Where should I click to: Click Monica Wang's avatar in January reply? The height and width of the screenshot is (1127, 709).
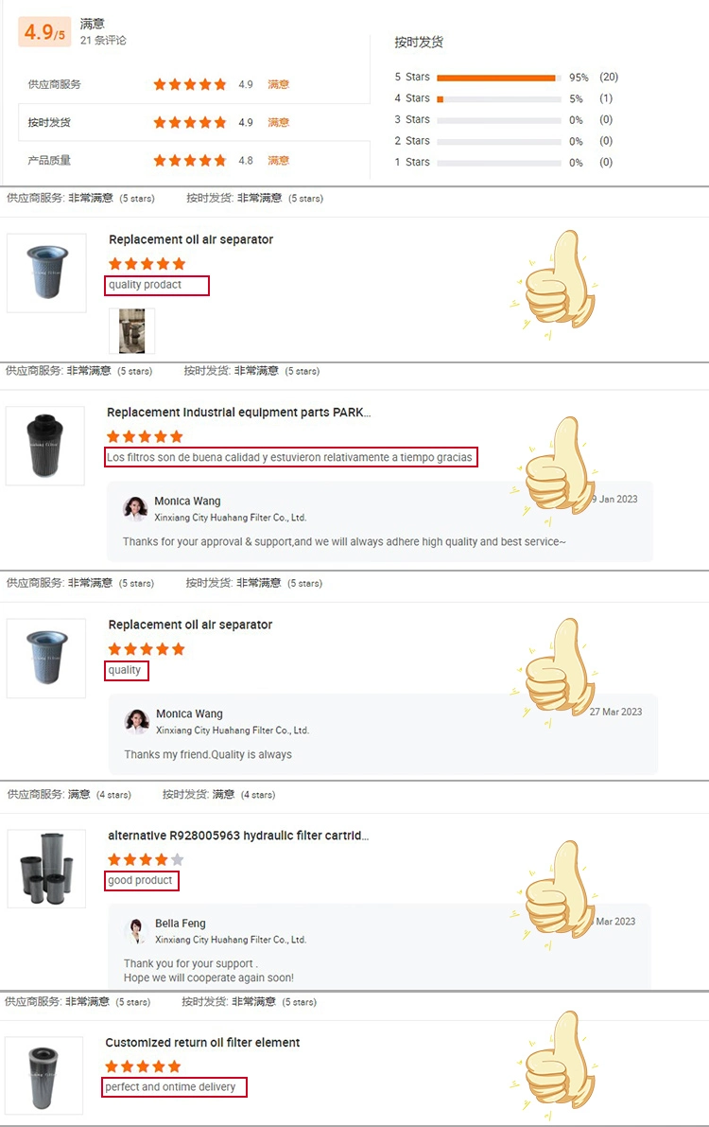[x=135, y=508]
